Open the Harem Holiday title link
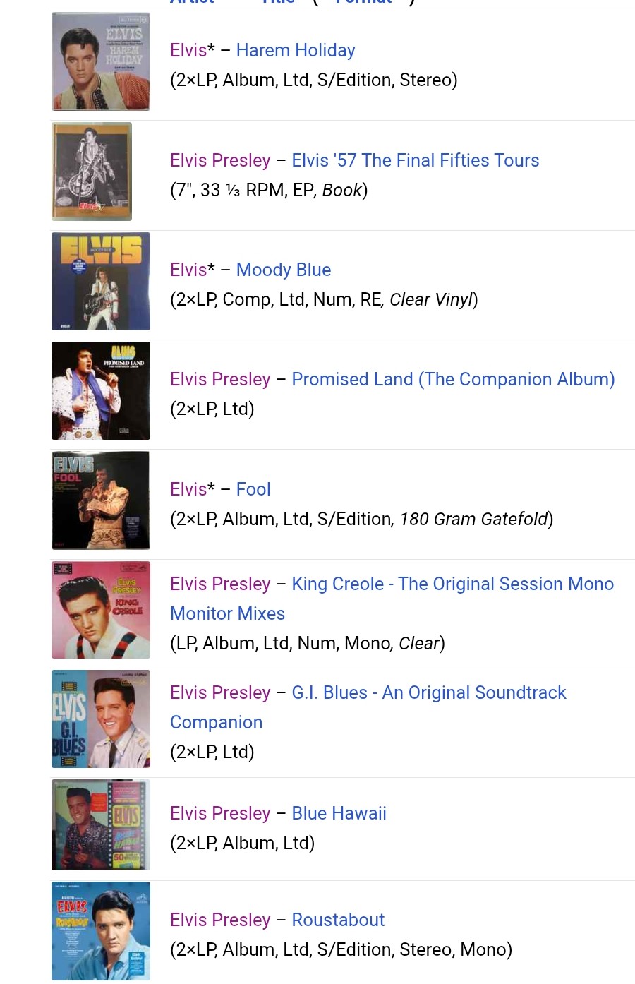 (x=296, y=50)
